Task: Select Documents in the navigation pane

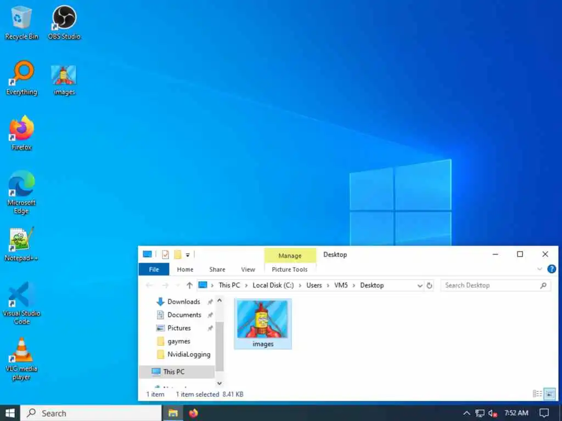Action: [184, 315]
